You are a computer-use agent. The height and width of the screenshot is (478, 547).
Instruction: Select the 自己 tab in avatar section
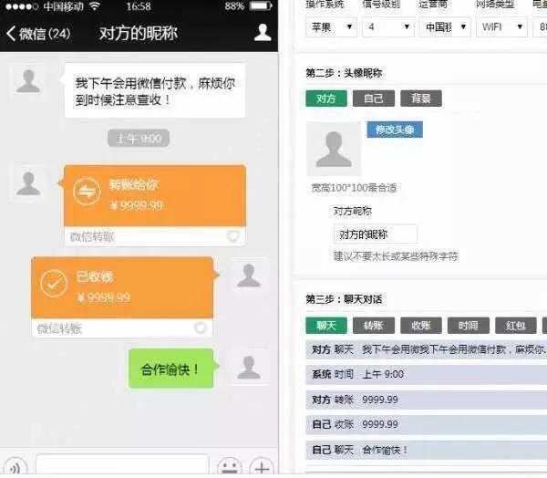coord(374,99)
